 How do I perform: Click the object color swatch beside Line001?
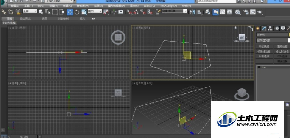(290, 34)
